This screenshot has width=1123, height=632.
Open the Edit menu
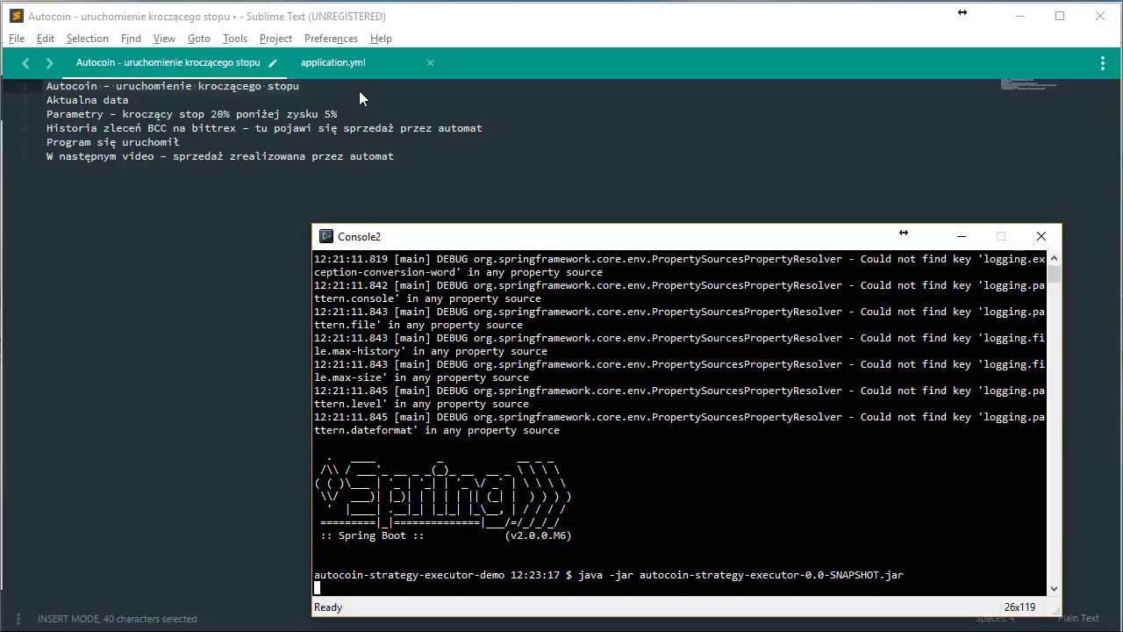46,39
